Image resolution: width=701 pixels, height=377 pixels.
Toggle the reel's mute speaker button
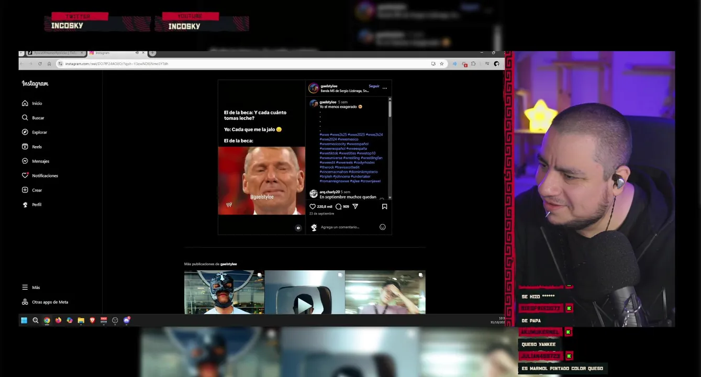coord(298,228)
